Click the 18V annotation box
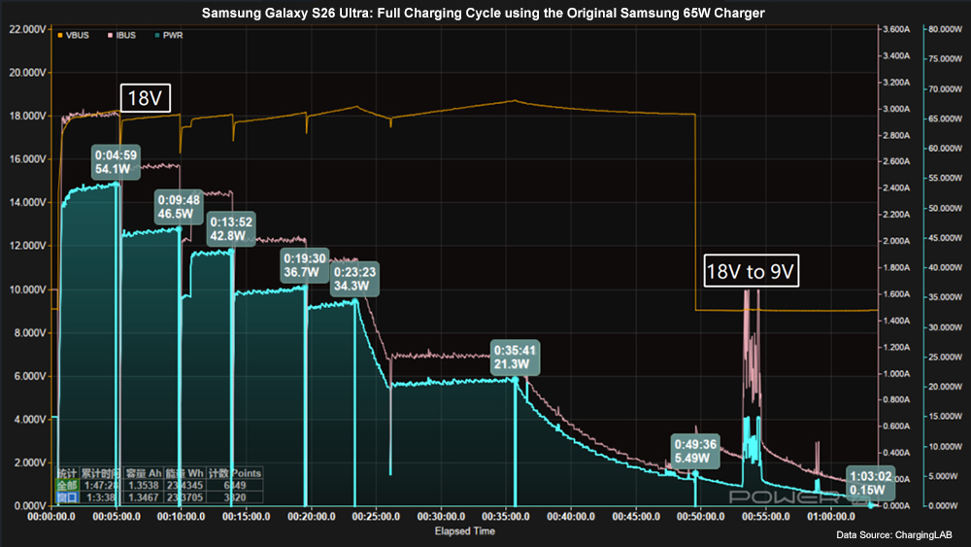 coord(145,99)
